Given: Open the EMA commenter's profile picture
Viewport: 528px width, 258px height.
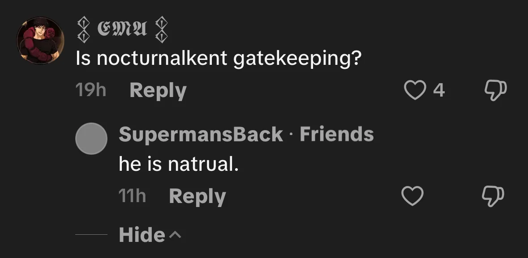Looking at the screenshot, I should [x=41, y=40].
